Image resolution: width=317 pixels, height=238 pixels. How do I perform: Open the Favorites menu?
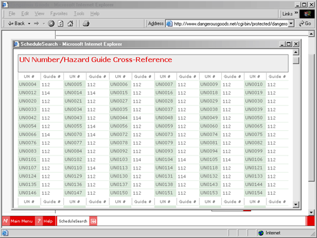(59, 13)
